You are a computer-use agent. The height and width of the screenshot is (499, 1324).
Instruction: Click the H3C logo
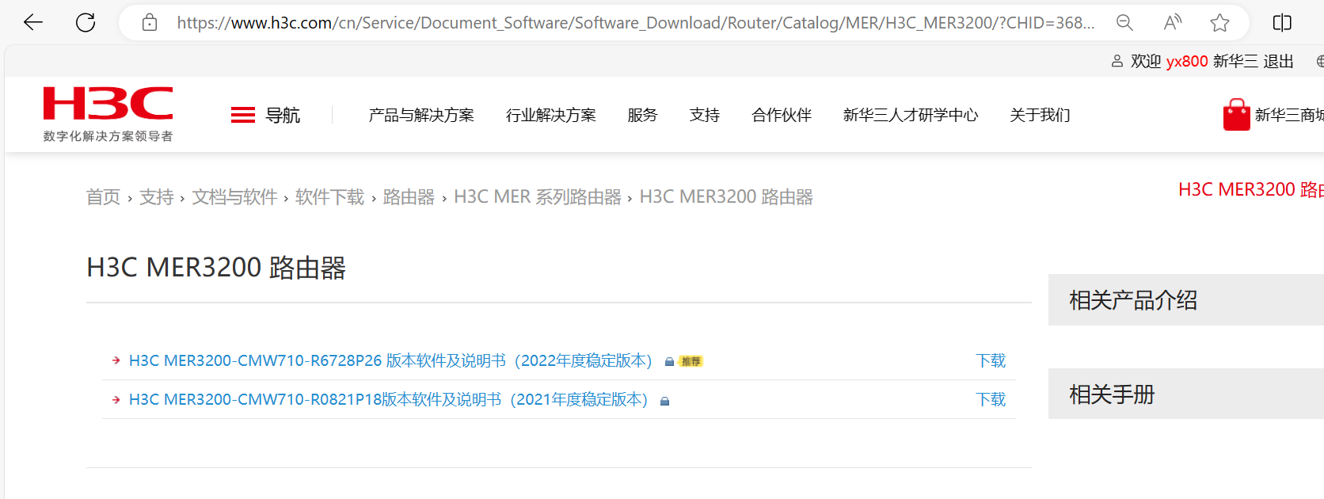(108, 104)
